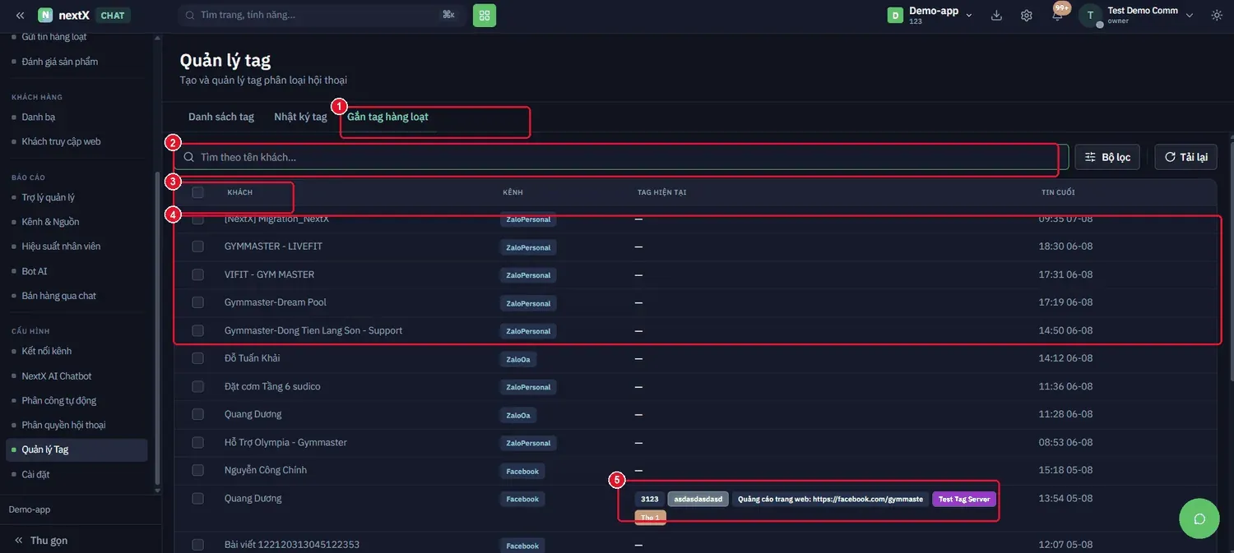Open the notifications bell
Screen dimensions: 1234x553
1057,16
